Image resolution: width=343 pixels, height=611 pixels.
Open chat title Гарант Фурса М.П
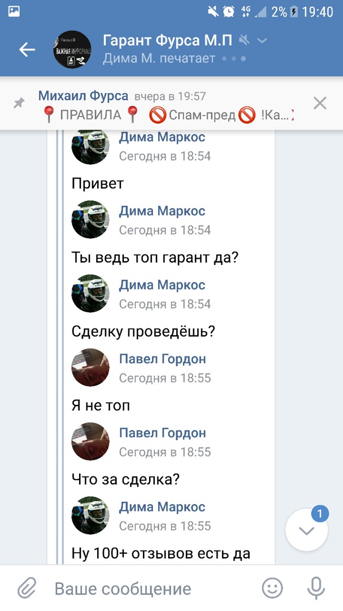click(167, 40)
